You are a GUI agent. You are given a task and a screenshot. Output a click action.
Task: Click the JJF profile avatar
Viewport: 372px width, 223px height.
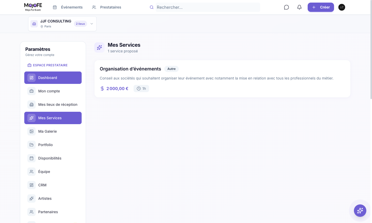pos(342,7)
